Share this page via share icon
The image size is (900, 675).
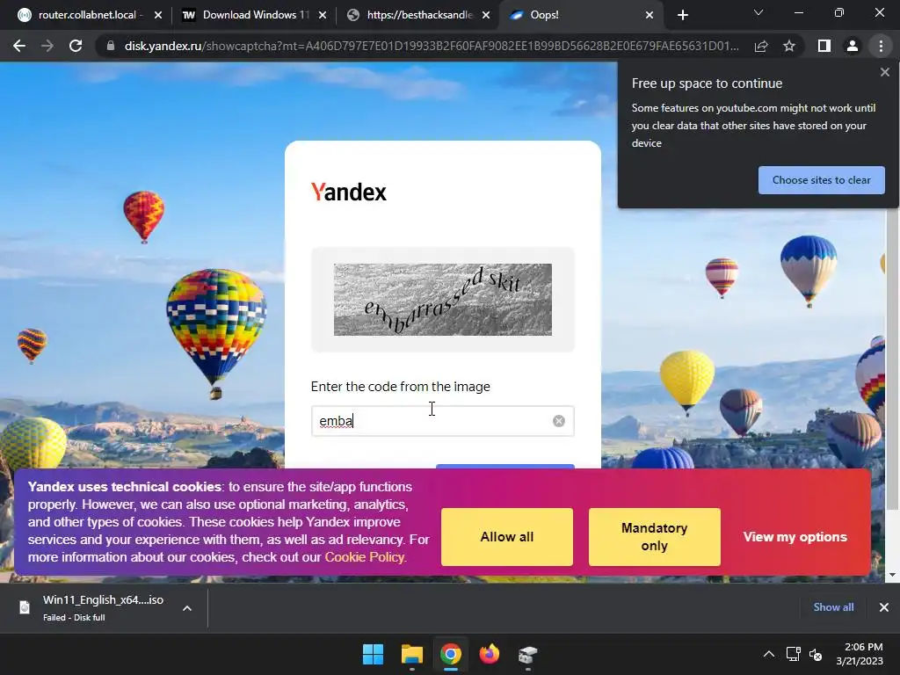(x=761, y=46)
